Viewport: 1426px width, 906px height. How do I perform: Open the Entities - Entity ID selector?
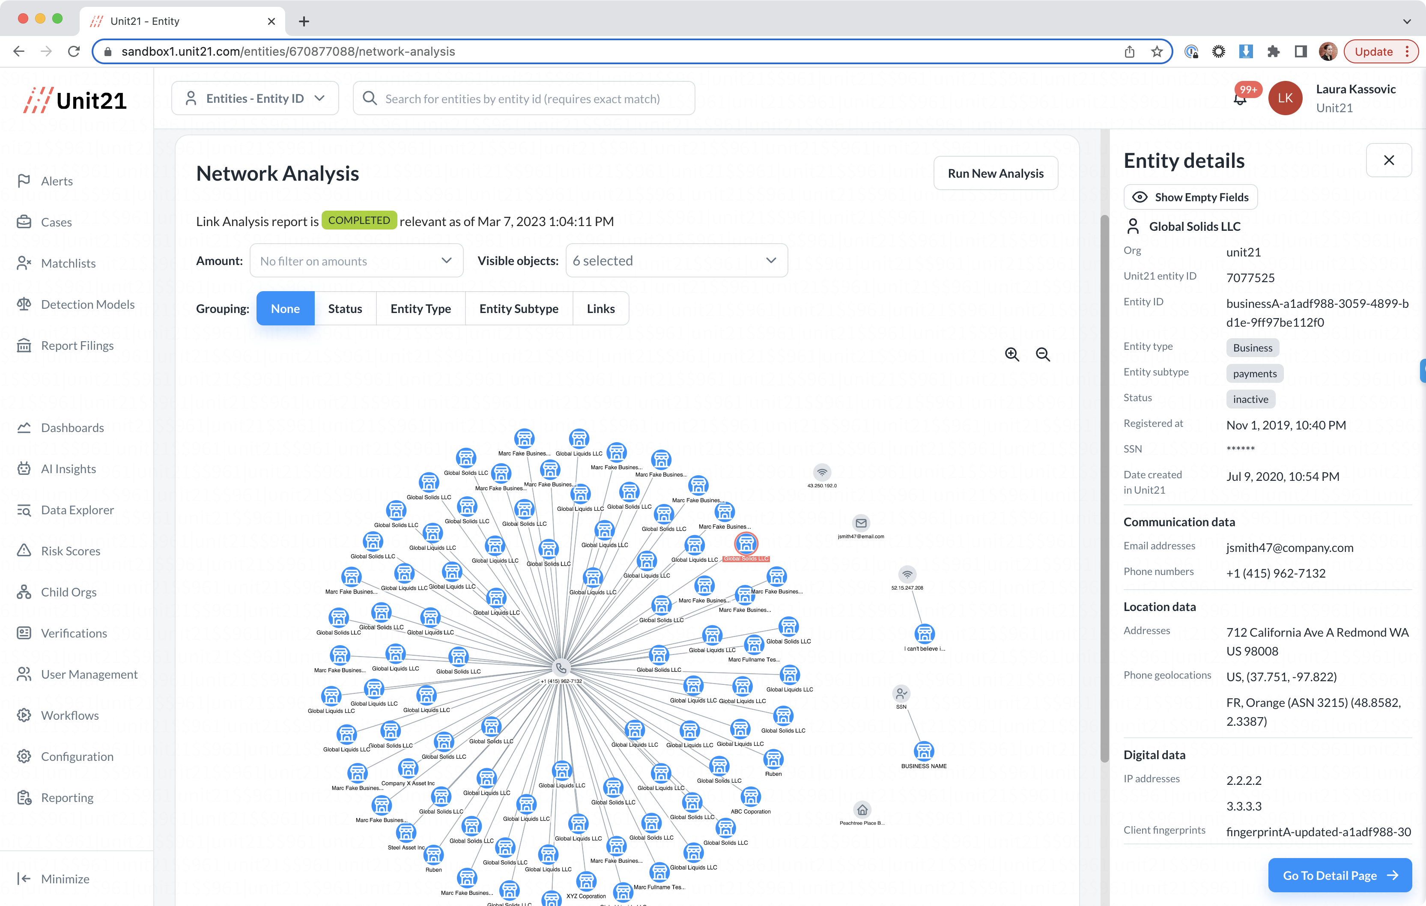tap(255, 98)
